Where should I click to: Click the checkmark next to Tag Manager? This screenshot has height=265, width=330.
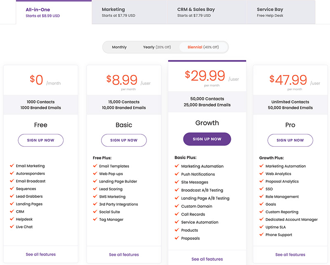tap(95, 220)
